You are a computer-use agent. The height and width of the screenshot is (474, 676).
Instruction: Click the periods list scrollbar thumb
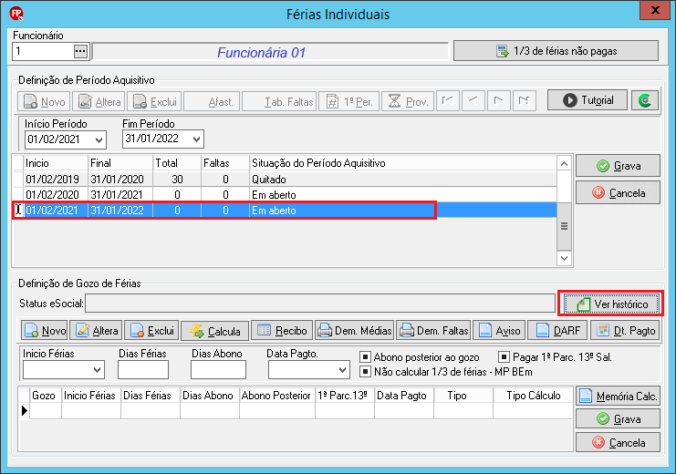564,226
